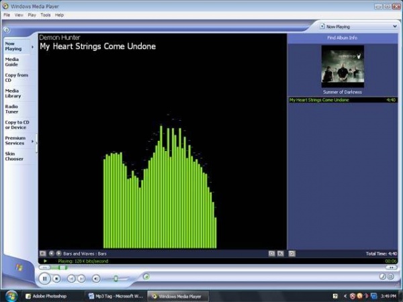Toggle the menu bar button at top left

coord(7,30)
